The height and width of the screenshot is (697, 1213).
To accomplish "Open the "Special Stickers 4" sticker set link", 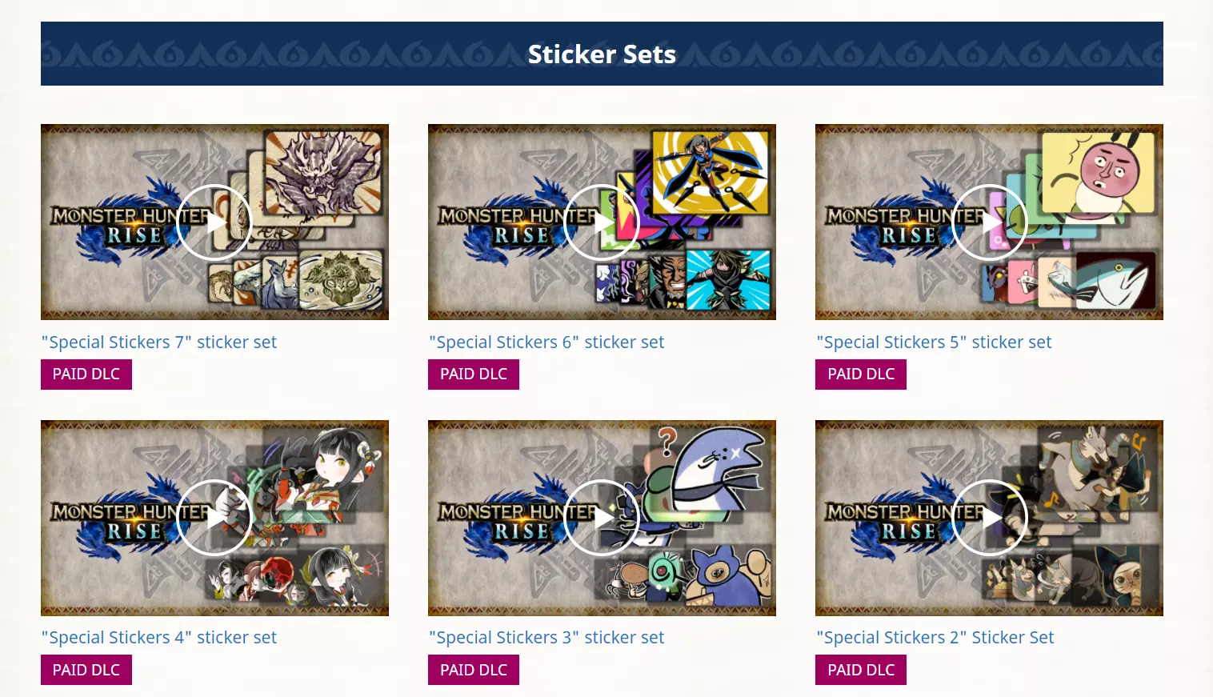I will pyautogui.click(x=159, y=638).
